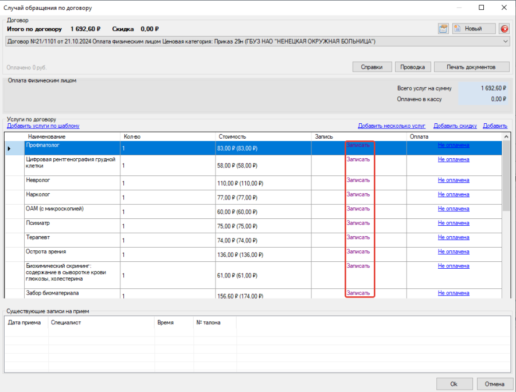Click the Добавить скидку link
516x392 pixels.
(x=455, y=126)
